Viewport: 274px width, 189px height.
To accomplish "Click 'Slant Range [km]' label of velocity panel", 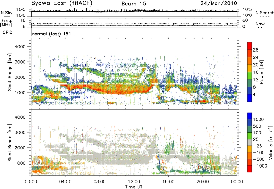I will (x=10, y=143).
